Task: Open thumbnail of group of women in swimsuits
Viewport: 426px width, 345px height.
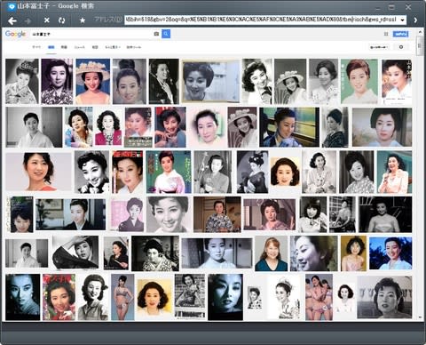Action: [319, 297]
